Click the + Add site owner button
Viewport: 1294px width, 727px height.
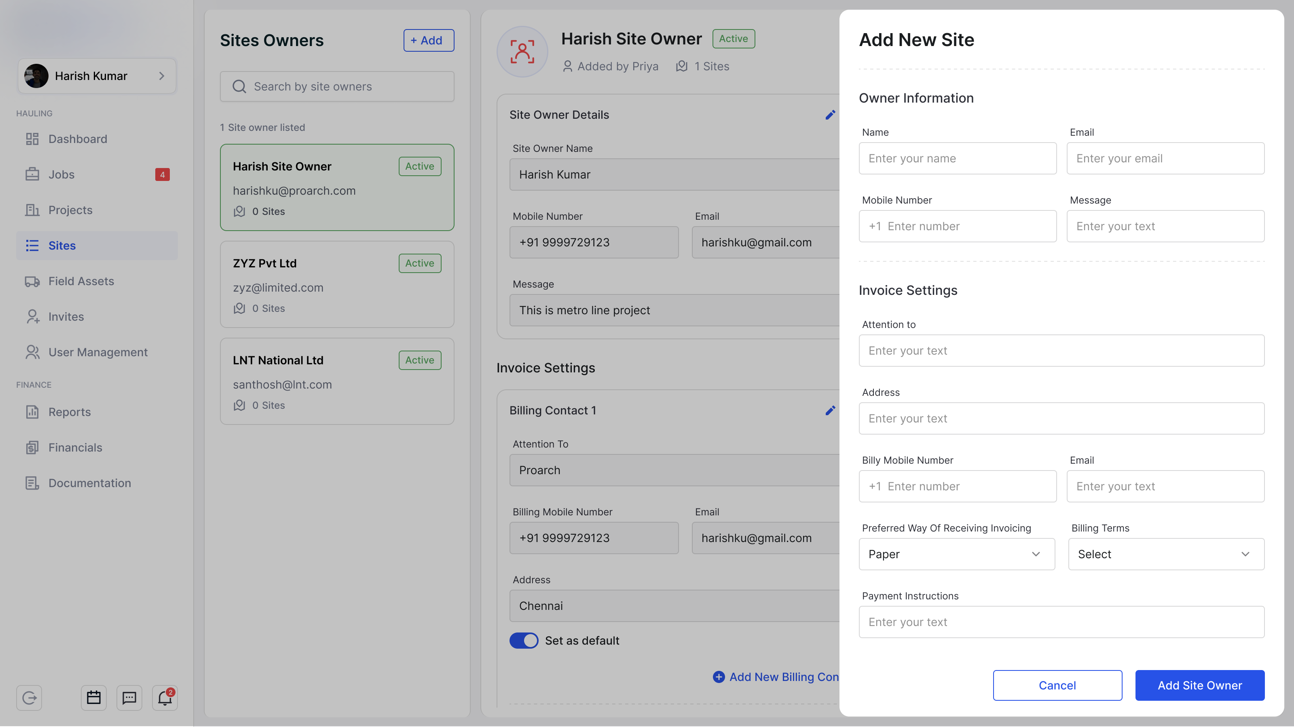[x=429, y=40]
